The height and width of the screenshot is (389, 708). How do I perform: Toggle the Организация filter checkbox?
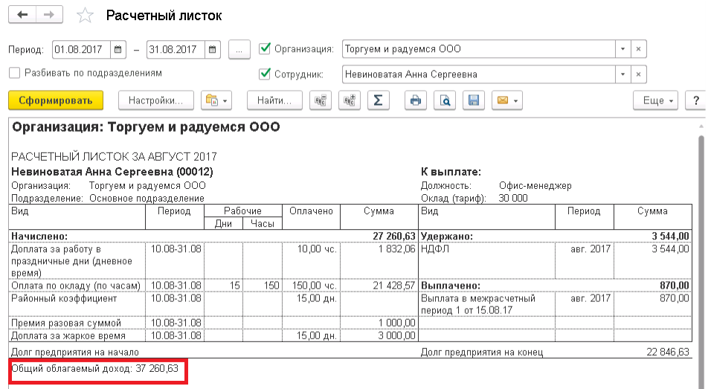coord(265,48)
